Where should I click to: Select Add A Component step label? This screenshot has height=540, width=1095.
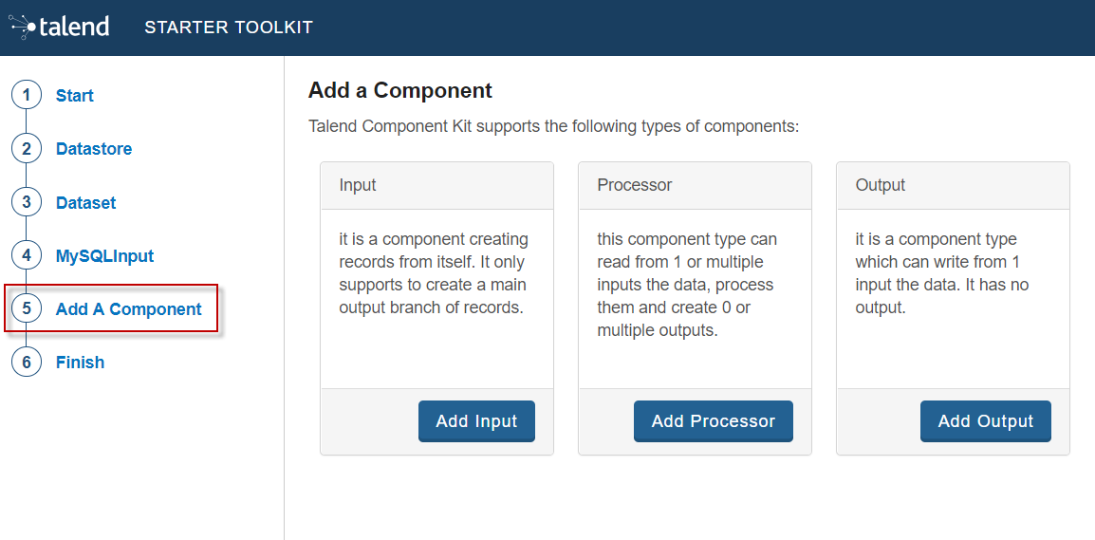tap(129, 309)
